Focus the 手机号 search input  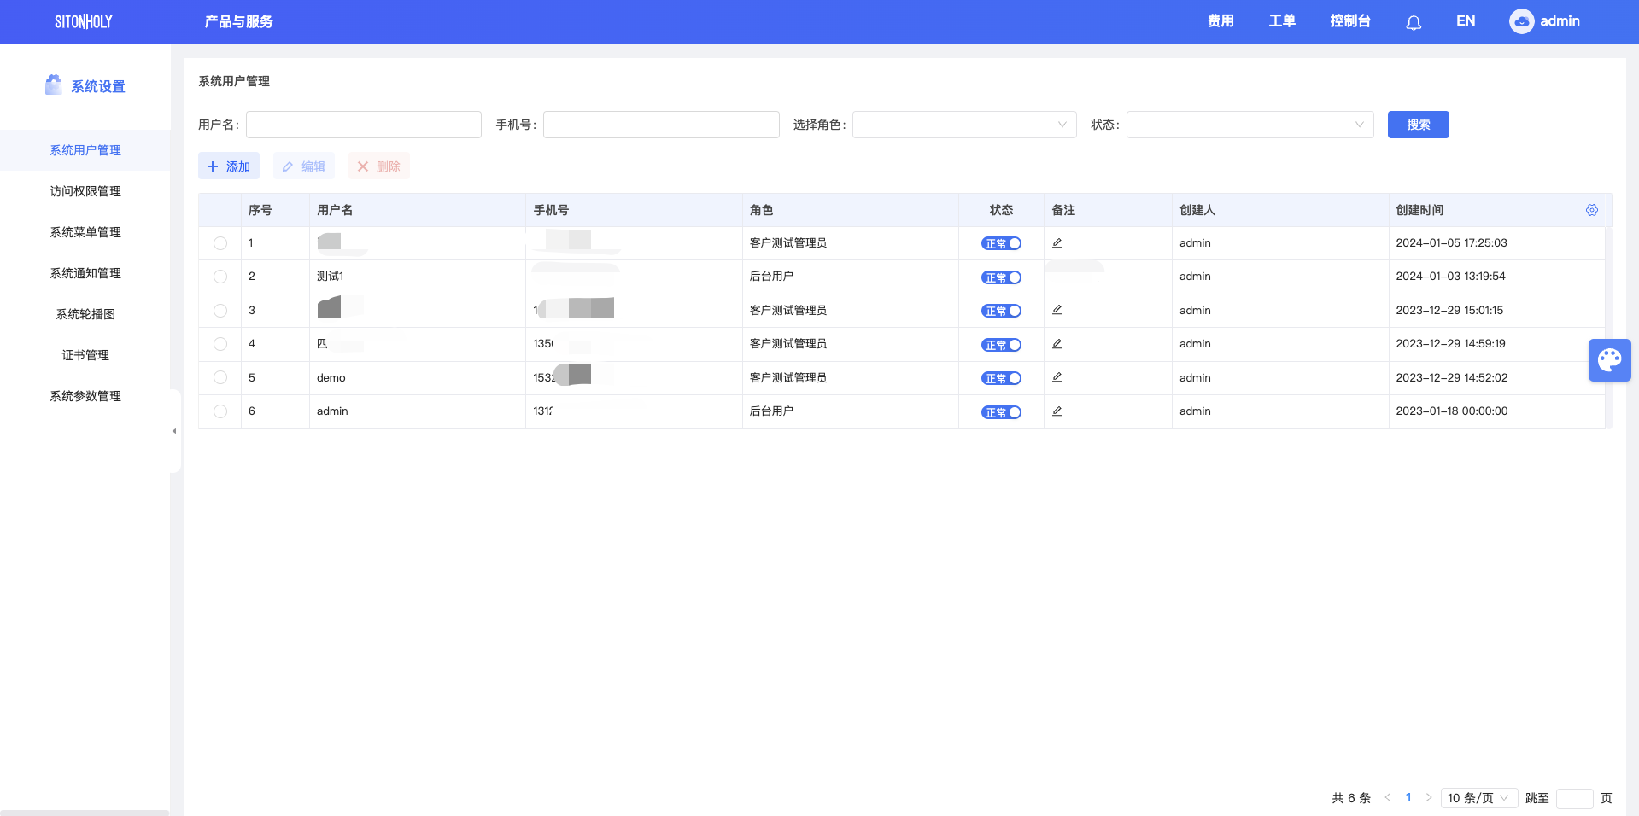click(661, 125)
